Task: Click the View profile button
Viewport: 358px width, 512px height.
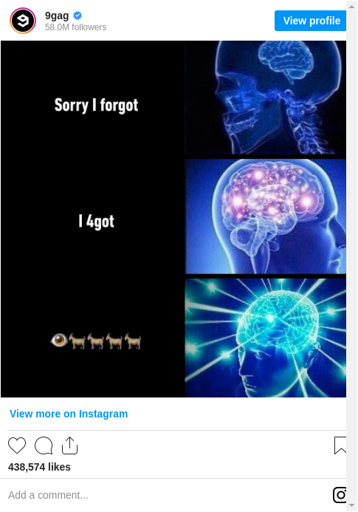Action: point(310,21)
